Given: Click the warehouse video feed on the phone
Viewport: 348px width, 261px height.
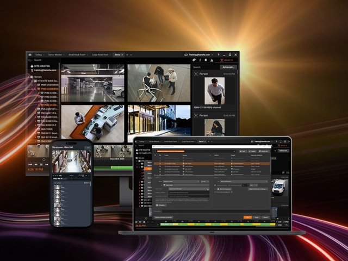Looking at the screenshot, I should tap(71, 161).
